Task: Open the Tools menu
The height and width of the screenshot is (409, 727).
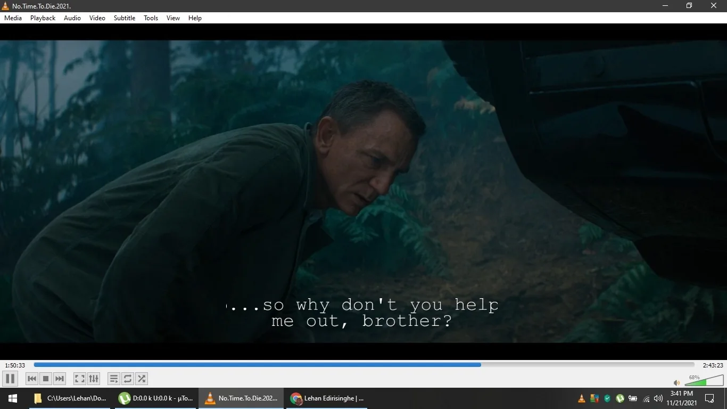Action: coord(151,18)
